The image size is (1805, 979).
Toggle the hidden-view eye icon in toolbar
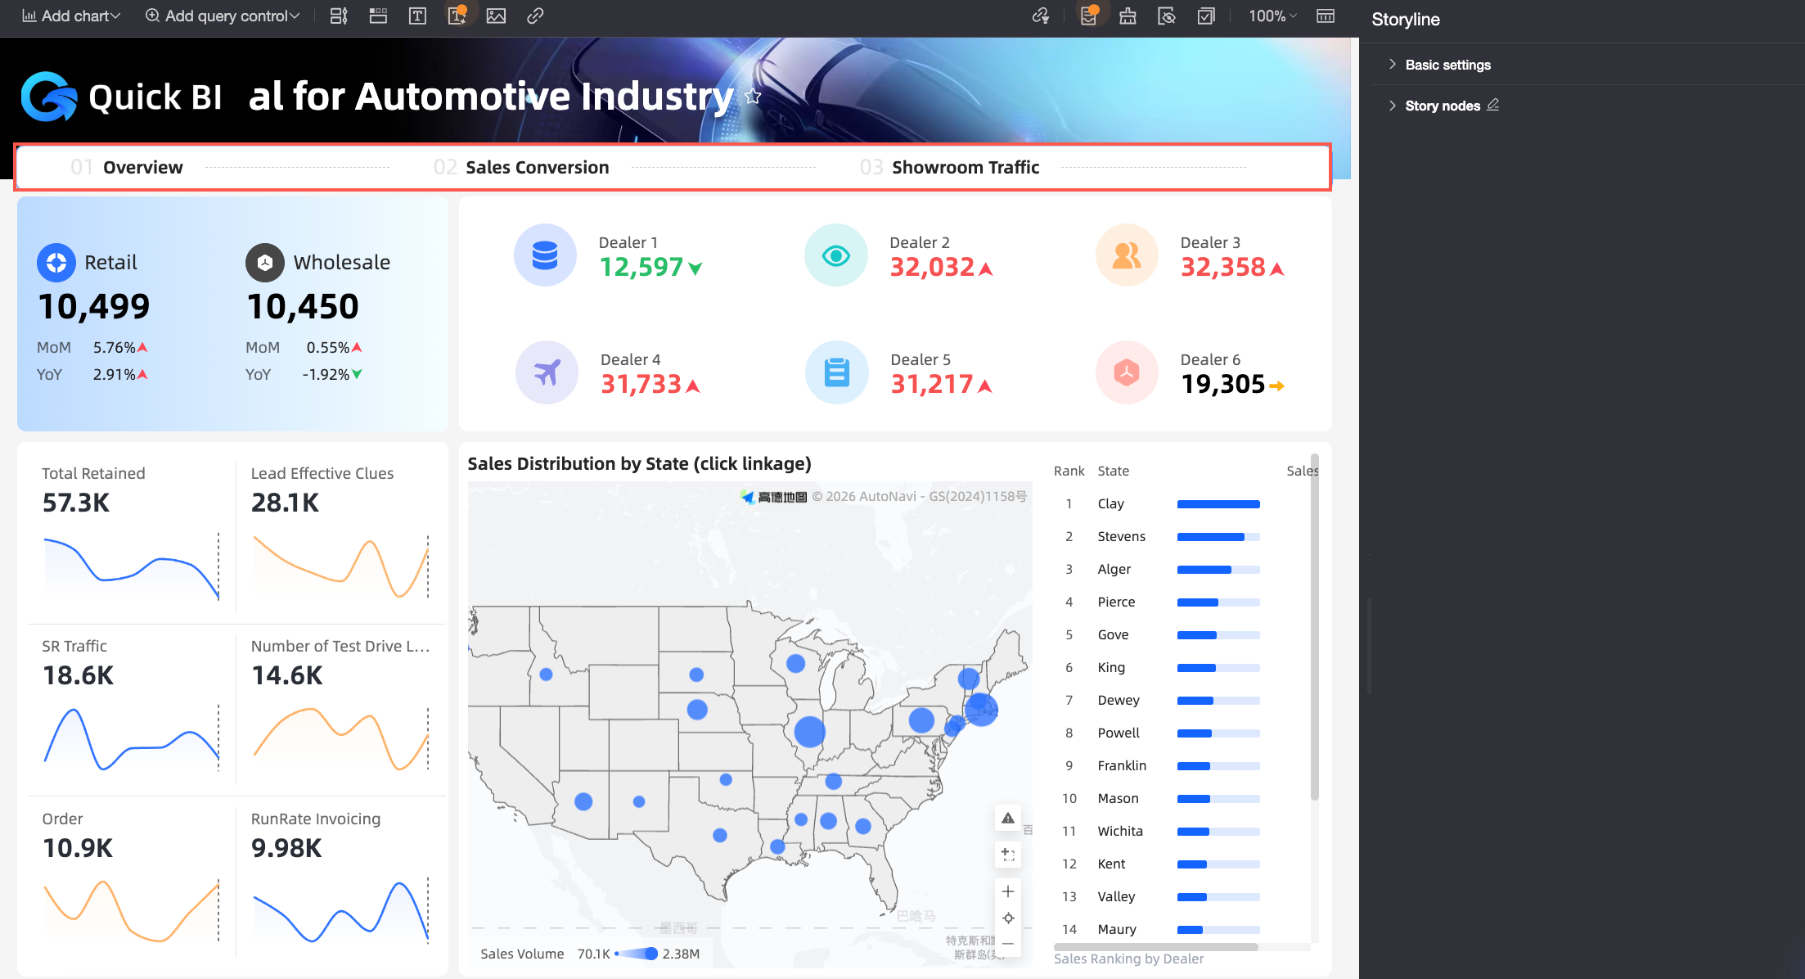point(1167,16)
